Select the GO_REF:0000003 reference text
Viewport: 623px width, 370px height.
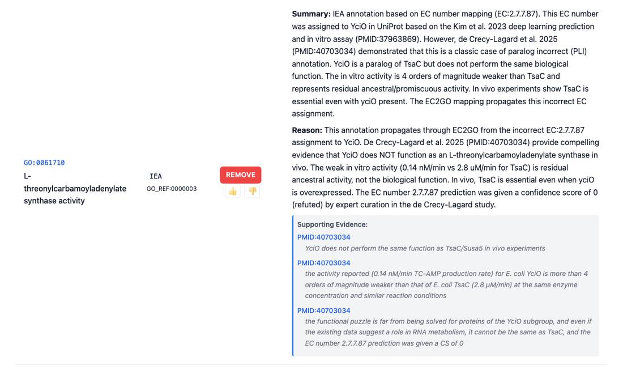172,189
